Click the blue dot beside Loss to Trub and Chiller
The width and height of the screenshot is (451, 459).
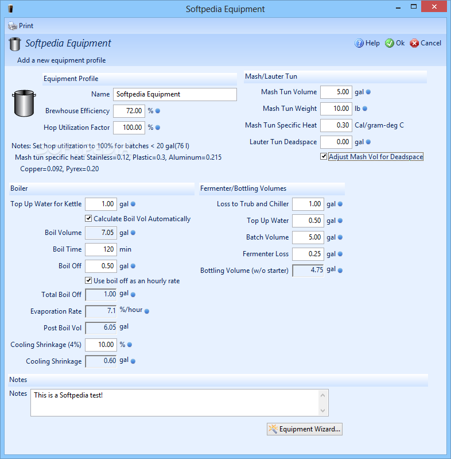click(340, 204)
